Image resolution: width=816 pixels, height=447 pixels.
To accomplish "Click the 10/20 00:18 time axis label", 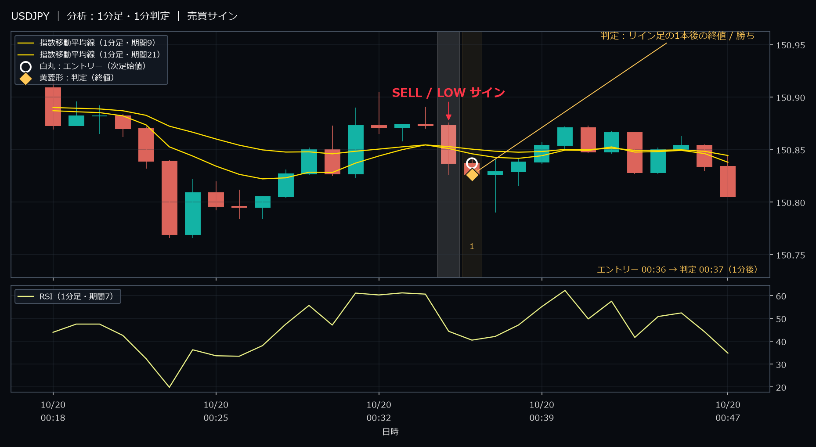I will click(53, 411).
